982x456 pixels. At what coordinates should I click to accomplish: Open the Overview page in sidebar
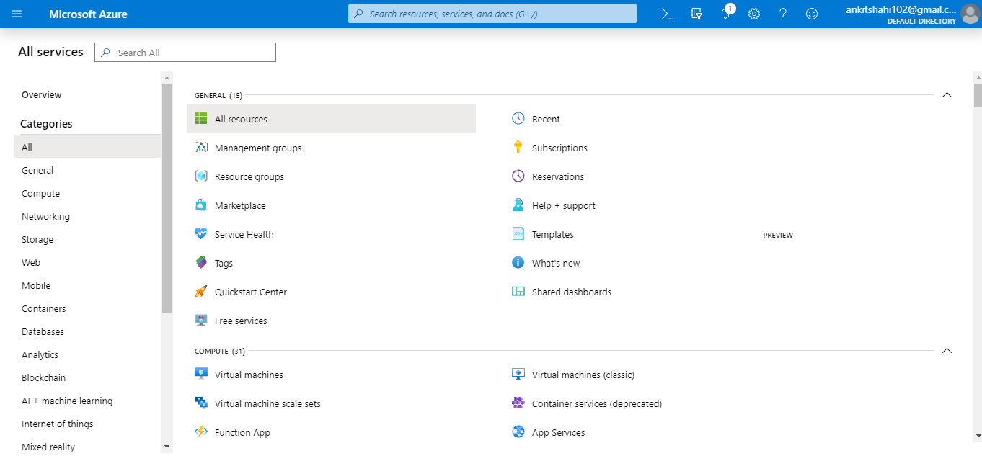tap(42, 94)
